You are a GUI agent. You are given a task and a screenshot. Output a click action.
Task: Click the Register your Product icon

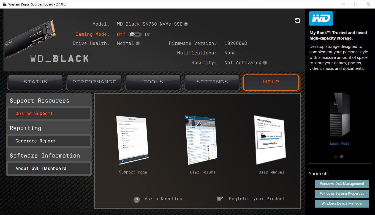click(219, 199)
